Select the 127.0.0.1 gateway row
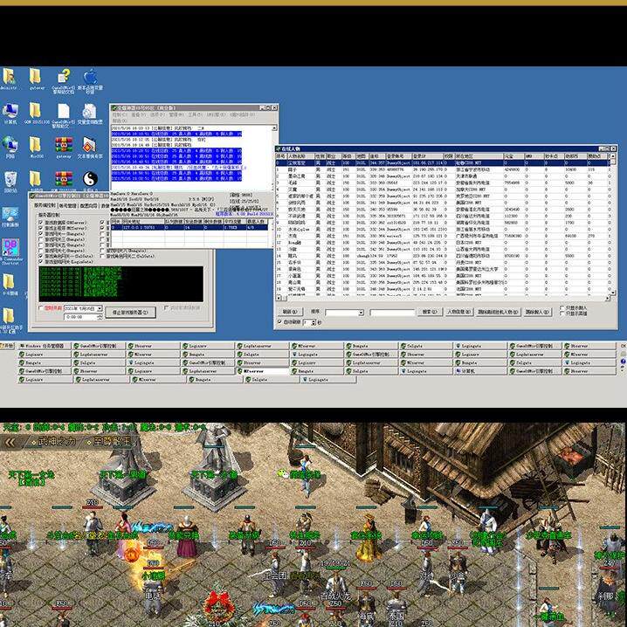The width and height of the screenshot is (627, 627). [189, 227]
